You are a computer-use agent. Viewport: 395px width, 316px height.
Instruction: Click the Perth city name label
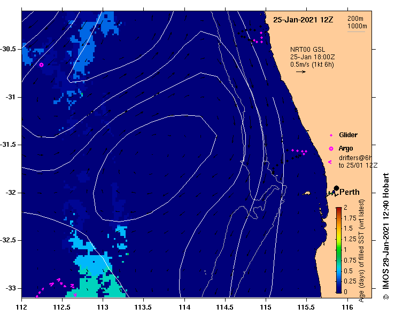click(350, 192)
